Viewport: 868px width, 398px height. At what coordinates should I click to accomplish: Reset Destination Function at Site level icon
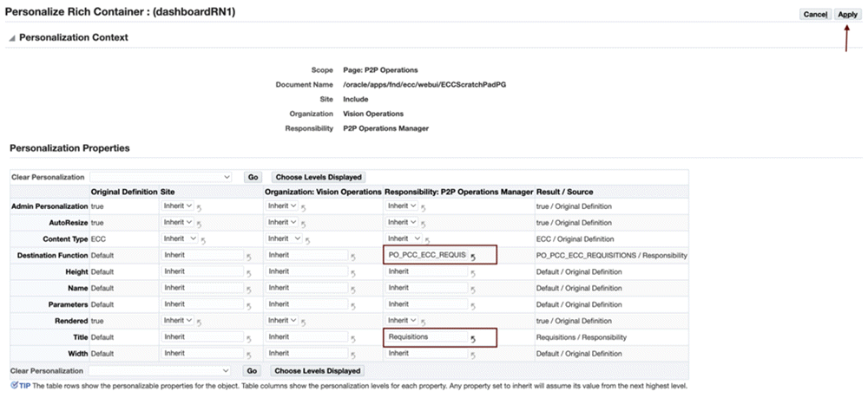coord(249,257)
